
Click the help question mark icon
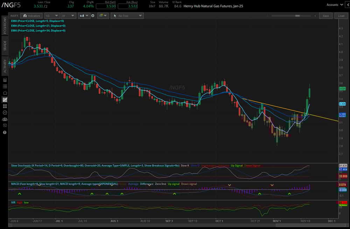click(5, 133)
